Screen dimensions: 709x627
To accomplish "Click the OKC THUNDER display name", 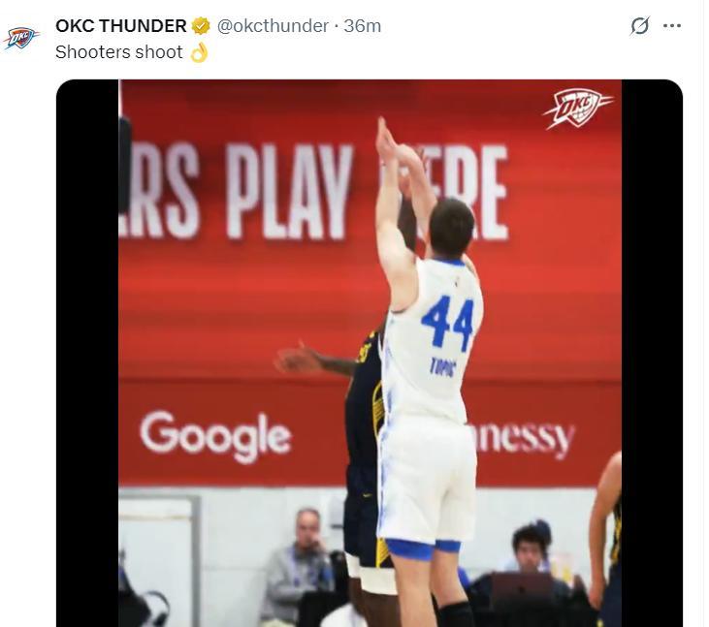I will coord(120,26).
